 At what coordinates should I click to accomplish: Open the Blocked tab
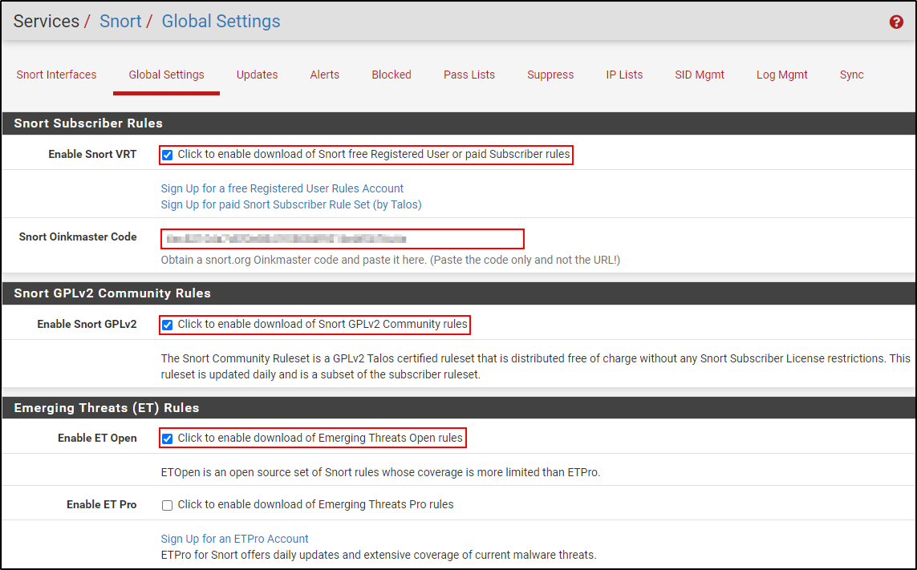pos(391,75)
